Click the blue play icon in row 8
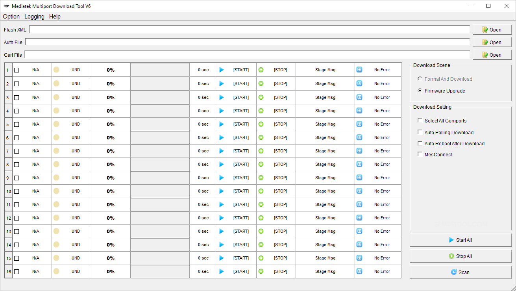 point(222,164)
